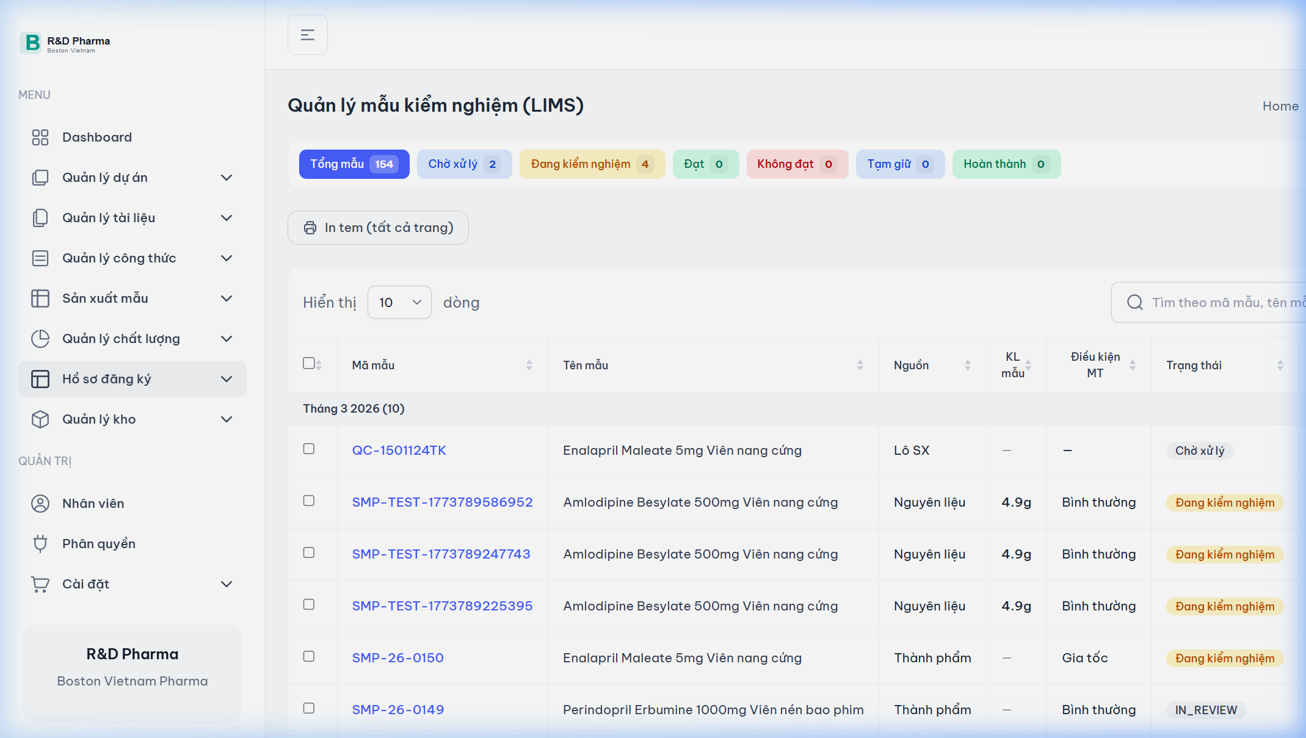Image resolution: width=1306 pixels, height=738 pixels.
Task: Click the printer icon on In tem button
Action: point(310,228)
